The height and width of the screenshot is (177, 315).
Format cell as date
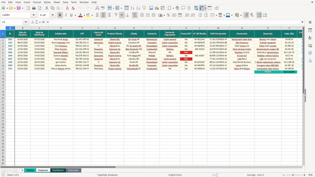[180, 15]
